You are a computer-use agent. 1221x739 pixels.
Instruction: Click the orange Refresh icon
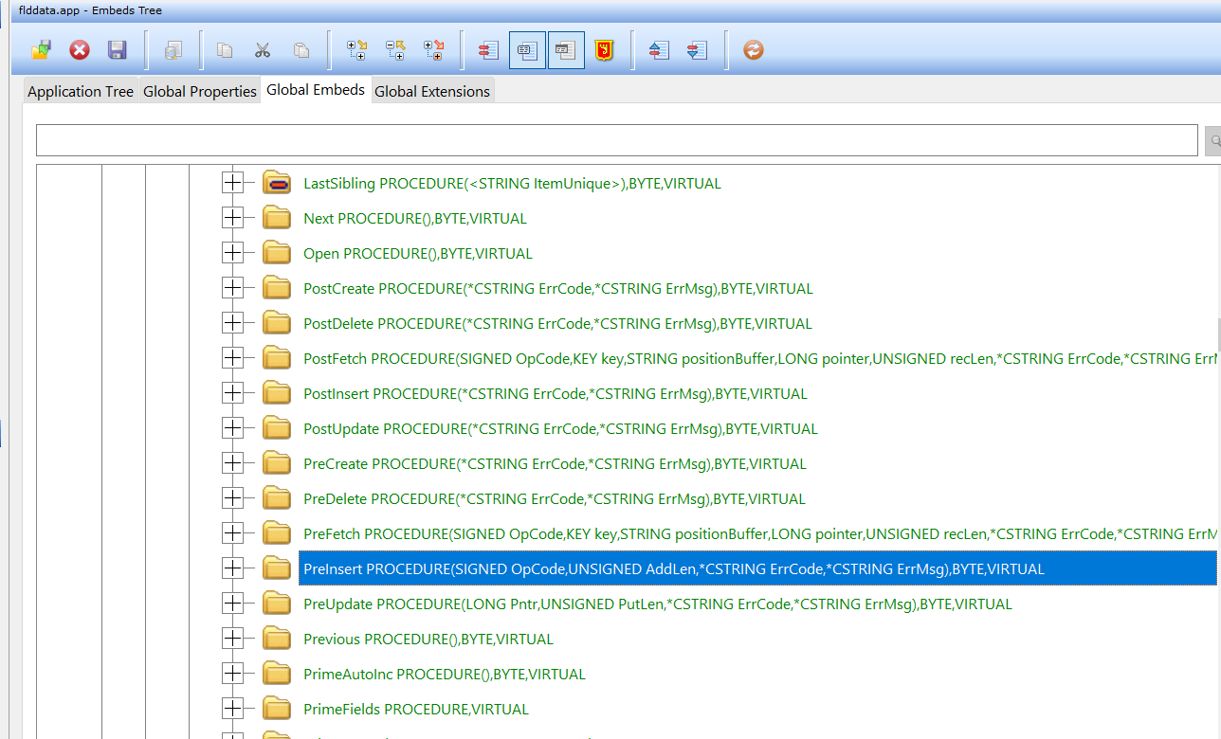753,50
